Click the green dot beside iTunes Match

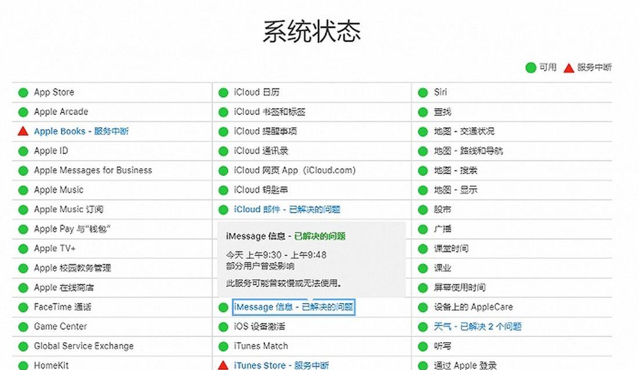click(223, 346)
